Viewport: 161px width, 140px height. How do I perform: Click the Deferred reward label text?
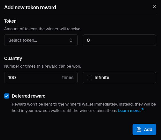click(x=29, y=96)
